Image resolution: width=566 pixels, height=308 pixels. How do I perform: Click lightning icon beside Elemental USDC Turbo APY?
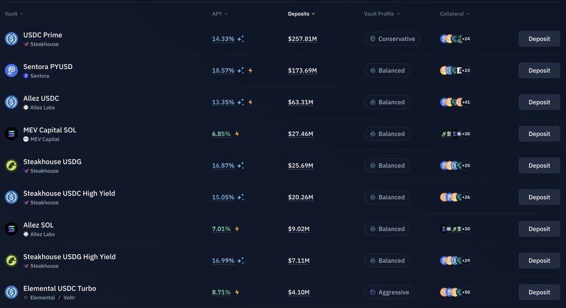(x=237, y=292)
